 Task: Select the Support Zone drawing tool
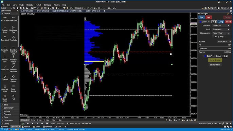click(x=5, y=29)
